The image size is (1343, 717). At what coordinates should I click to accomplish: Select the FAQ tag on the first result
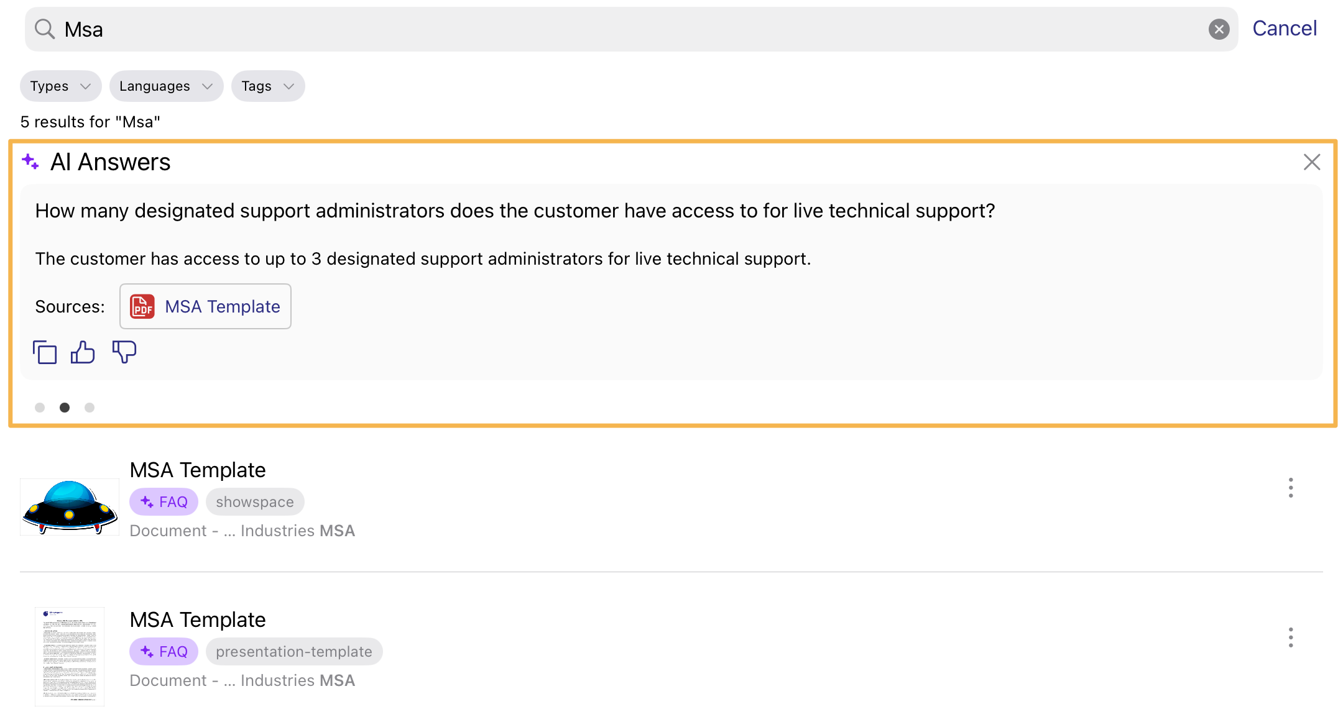(x=164, y=501)
